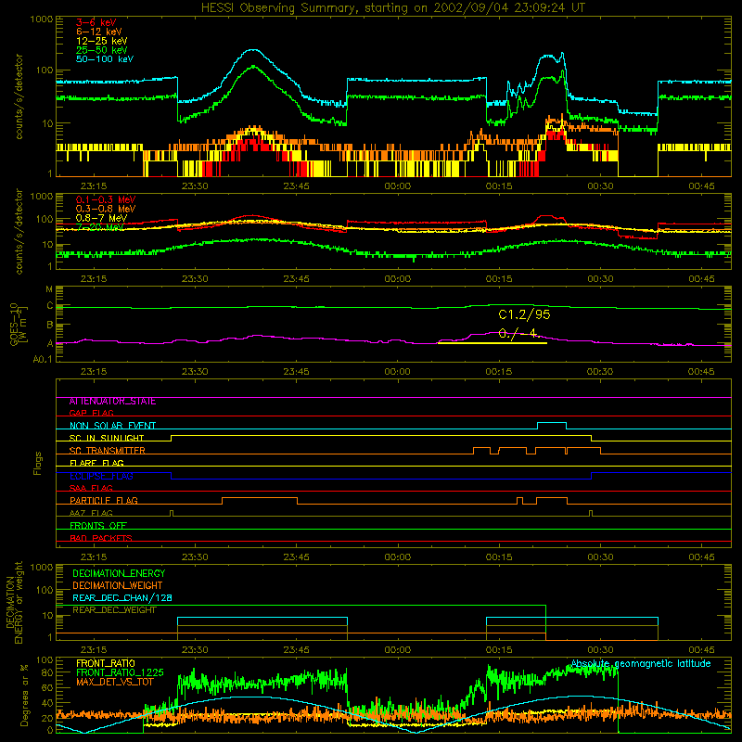Screen dimensions: 742x742
Task: Select the ATTENUATOR_STATE flag label
Action: (x=112, y=402)
